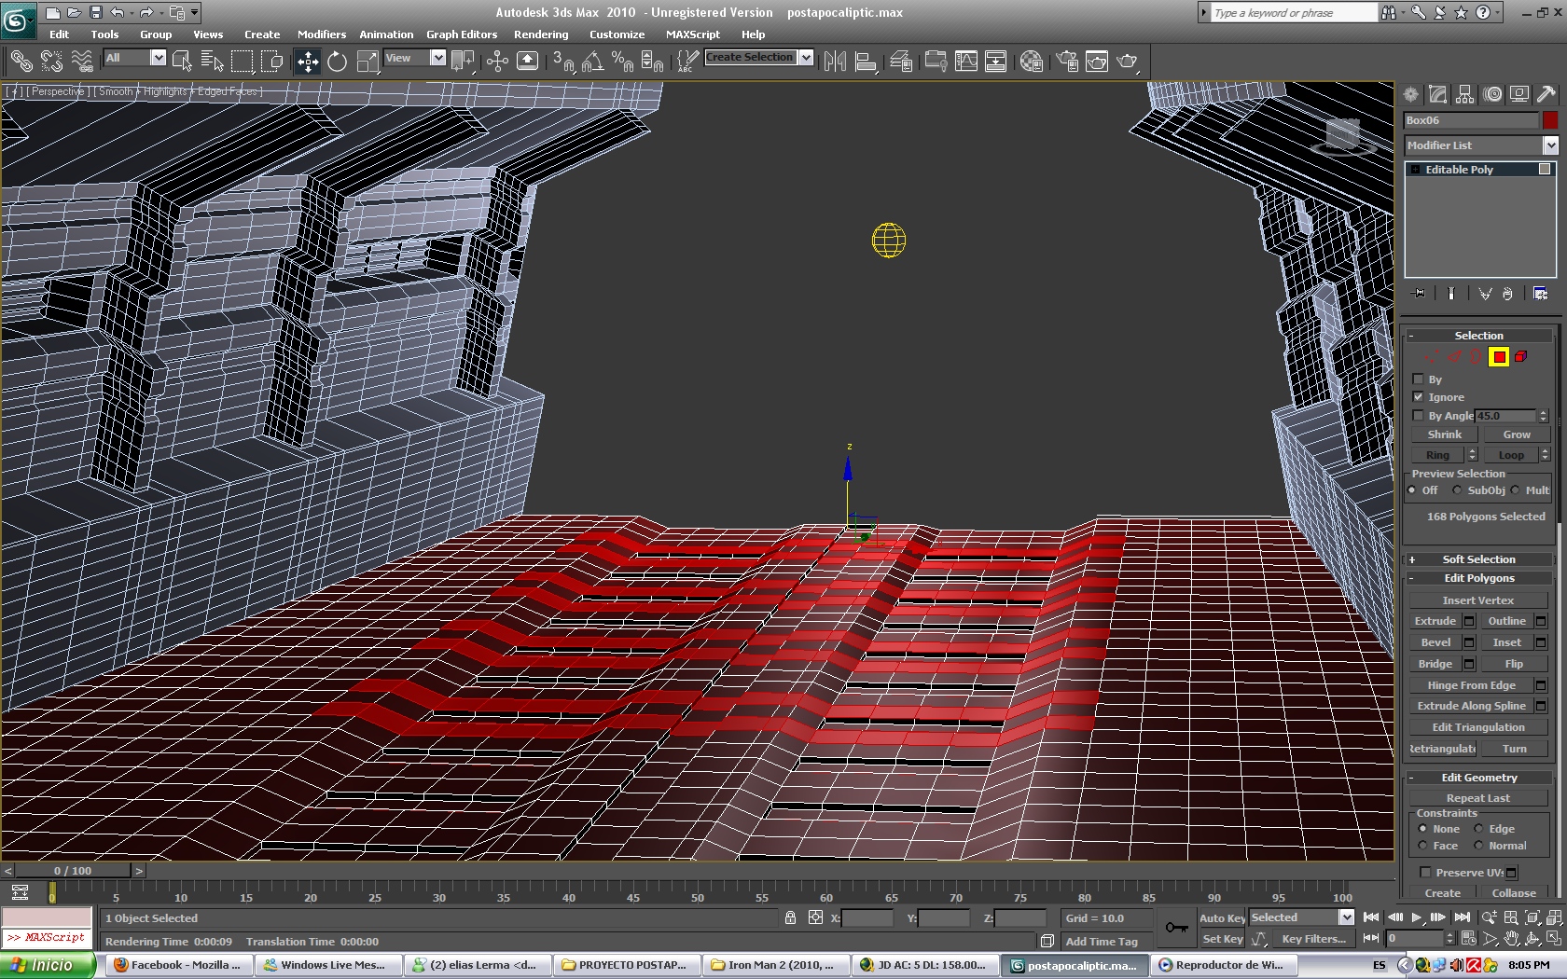This screenshot has height=979, width=1567.
Task: Toggle the Window/Crossing selection icon
Action: 271,62
